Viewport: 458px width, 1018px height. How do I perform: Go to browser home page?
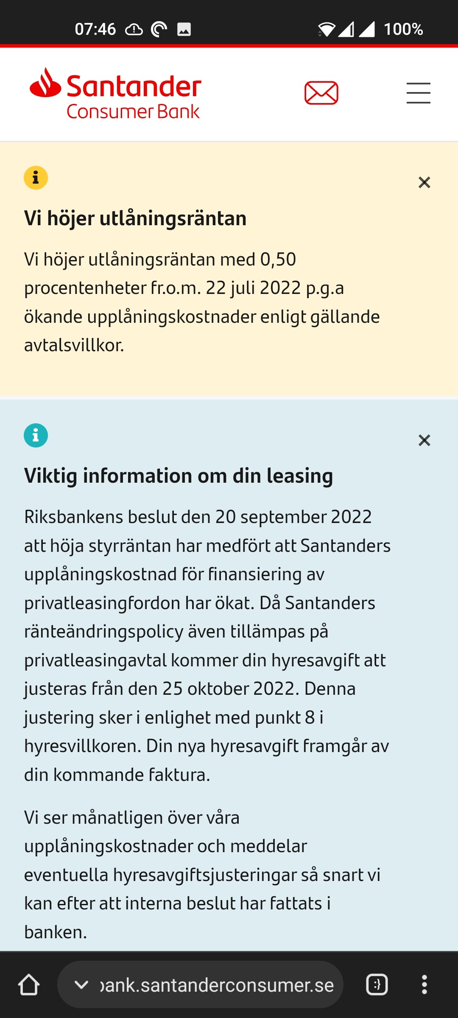29,984
